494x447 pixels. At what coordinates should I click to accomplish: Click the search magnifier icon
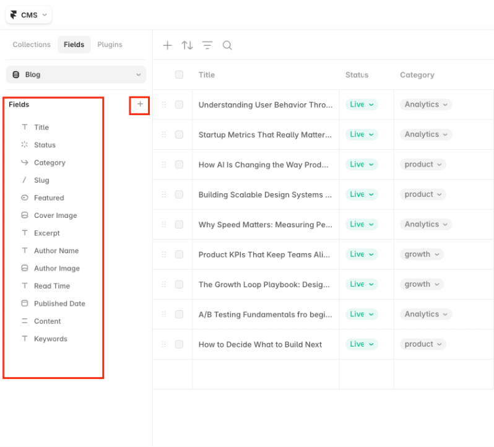click(x=227, y=45)
